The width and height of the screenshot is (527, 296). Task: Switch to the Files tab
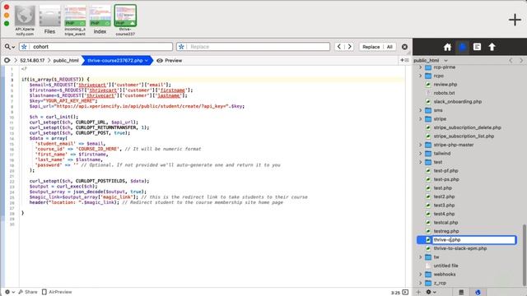coord(49,20)
